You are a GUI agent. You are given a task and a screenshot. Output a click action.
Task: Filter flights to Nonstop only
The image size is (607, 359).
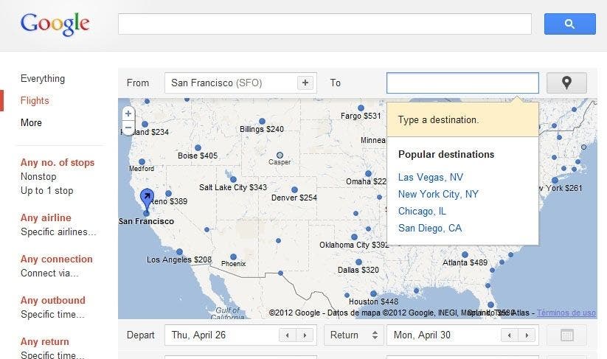[38, 176]
